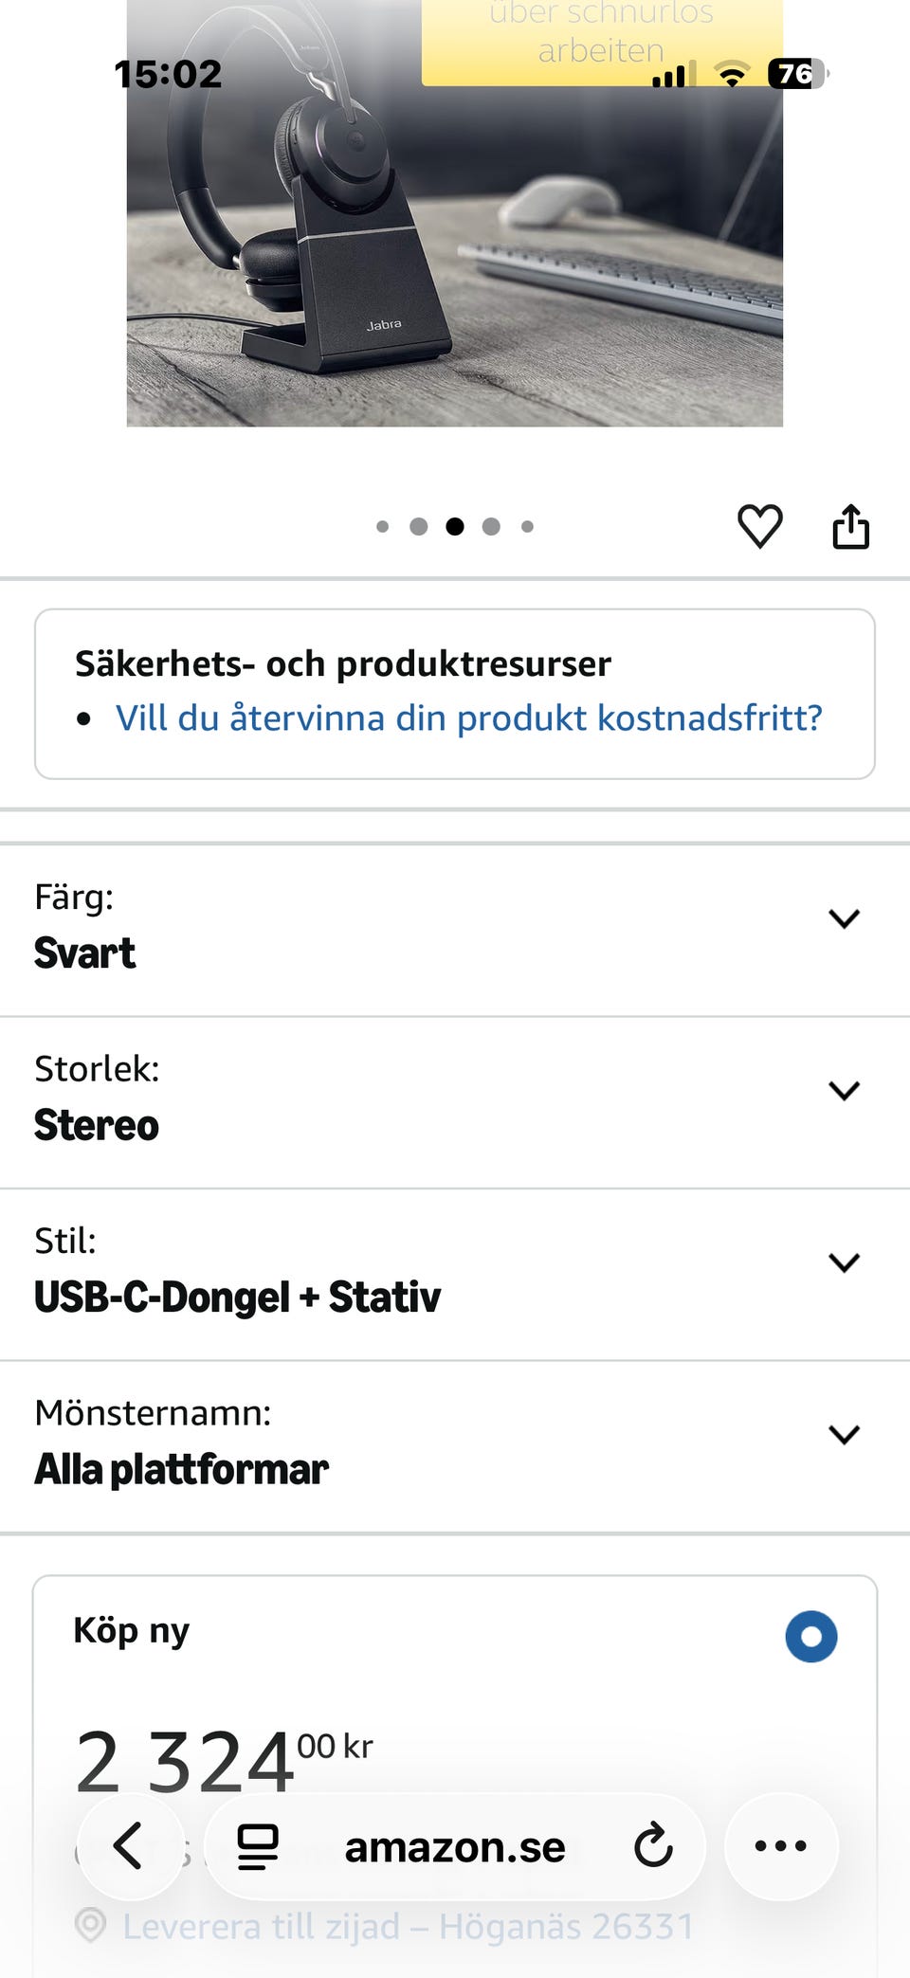910x1978 pixels.
Task: Expand the Färg Svart dropdown
Action: click(x=843, y=918)
